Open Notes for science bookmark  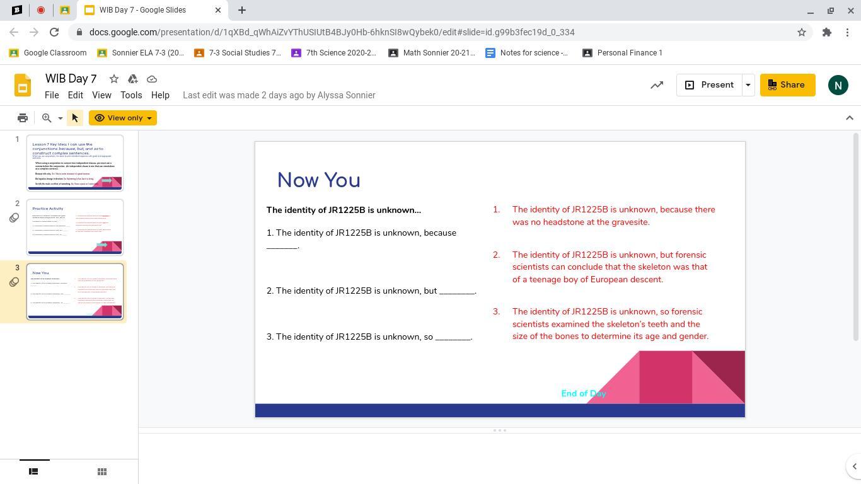pos(527,53)
